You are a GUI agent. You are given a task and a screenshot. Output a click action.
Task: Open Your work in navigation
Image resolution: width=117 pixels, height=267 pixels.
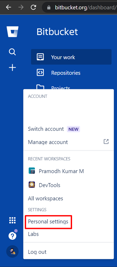click(71, 57)
